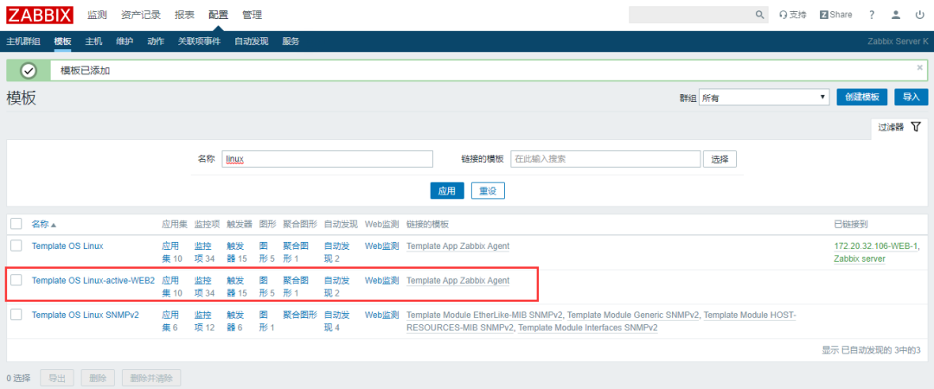The height and width of the screenshot is (389, 934).
Task: Open 监控项 12 of Template OS Linux SNMPv2
Action: (x=204, y=321)
